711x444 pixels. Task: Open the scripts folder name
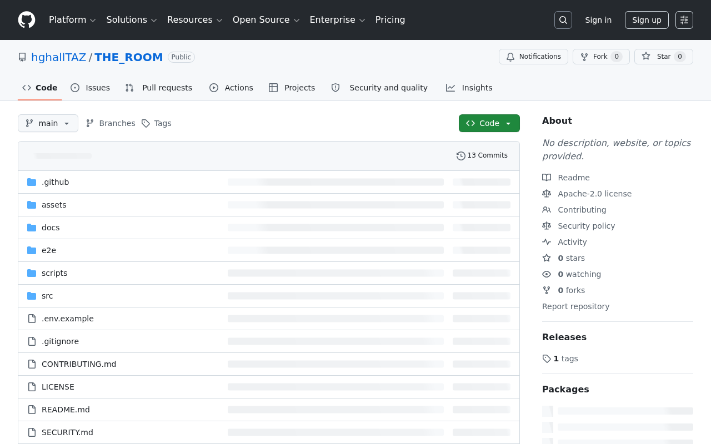[x=54, y=273]
